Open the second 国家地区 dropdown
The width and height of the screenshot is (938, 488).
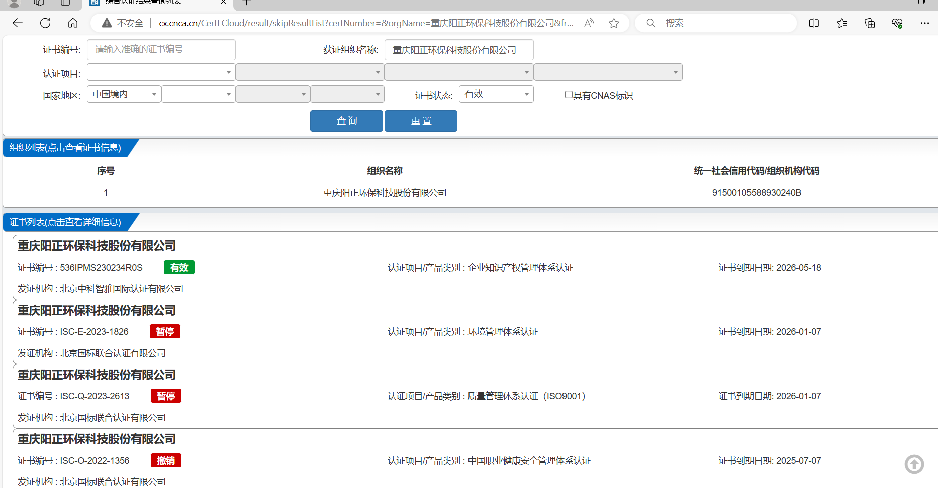click(198, 94)
